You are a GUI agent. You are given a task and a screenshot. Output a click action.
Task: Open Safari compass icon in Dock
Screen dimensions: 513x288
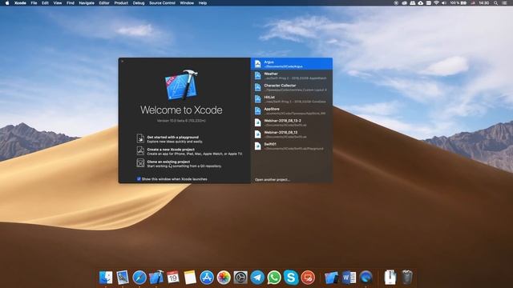[139, 278]
